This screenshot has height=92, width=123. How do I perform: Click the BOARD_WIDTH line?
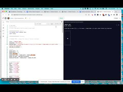click(14, 51)
